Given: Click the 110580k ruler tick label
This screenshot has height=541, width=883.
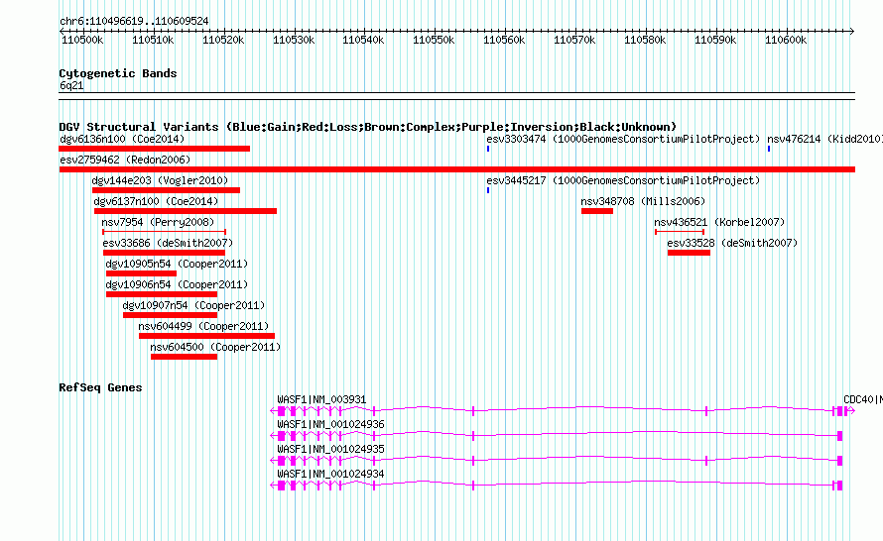Looking at the screenshot, I should [645, 40].
